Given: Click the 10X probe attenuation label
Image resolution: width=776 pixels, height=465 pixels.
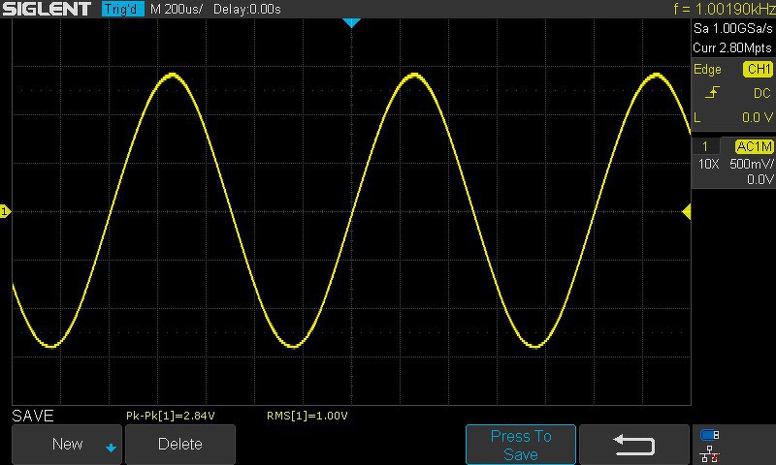Looking at the screenshot, I should pyautogui.click(x=708, y=164).
